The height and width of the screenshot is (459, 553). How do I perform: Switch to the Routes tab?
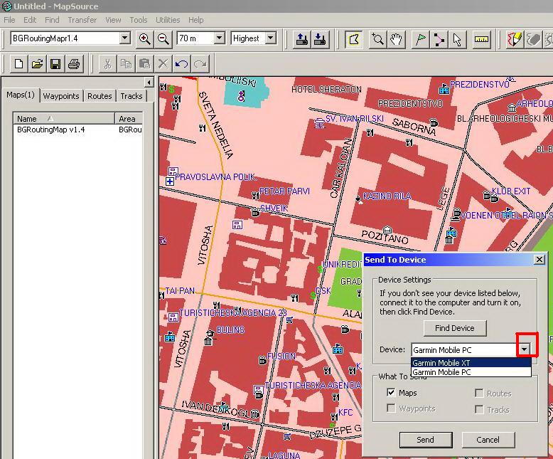pyautogui.click(x=100, y=95)
